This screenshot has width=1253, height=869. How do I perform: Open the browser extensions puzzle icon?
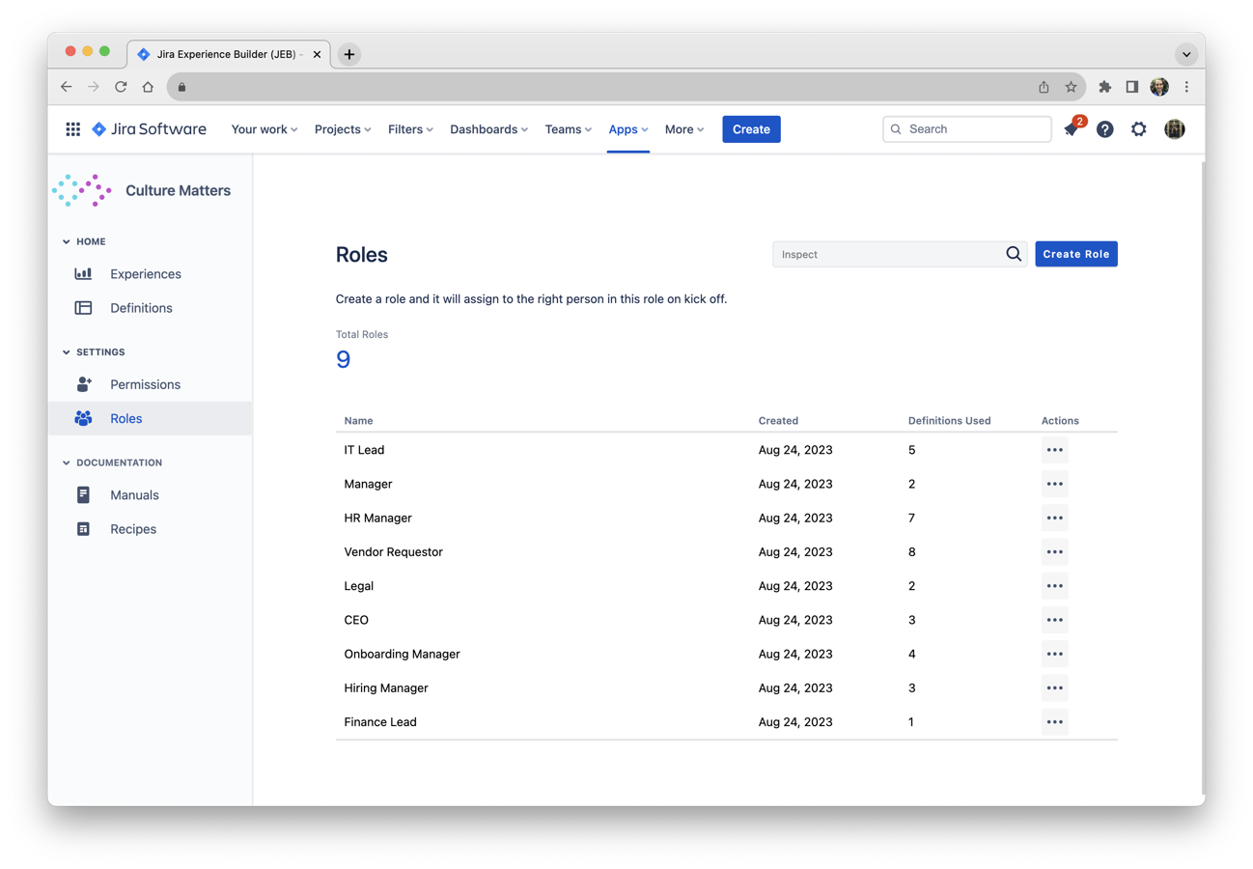pyautogui.click(x=1105, y=87)
